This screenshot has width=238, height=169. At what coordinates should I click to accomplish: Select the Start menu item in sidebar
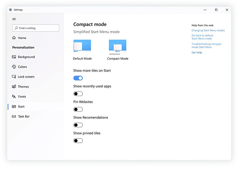tap(21, 107)
